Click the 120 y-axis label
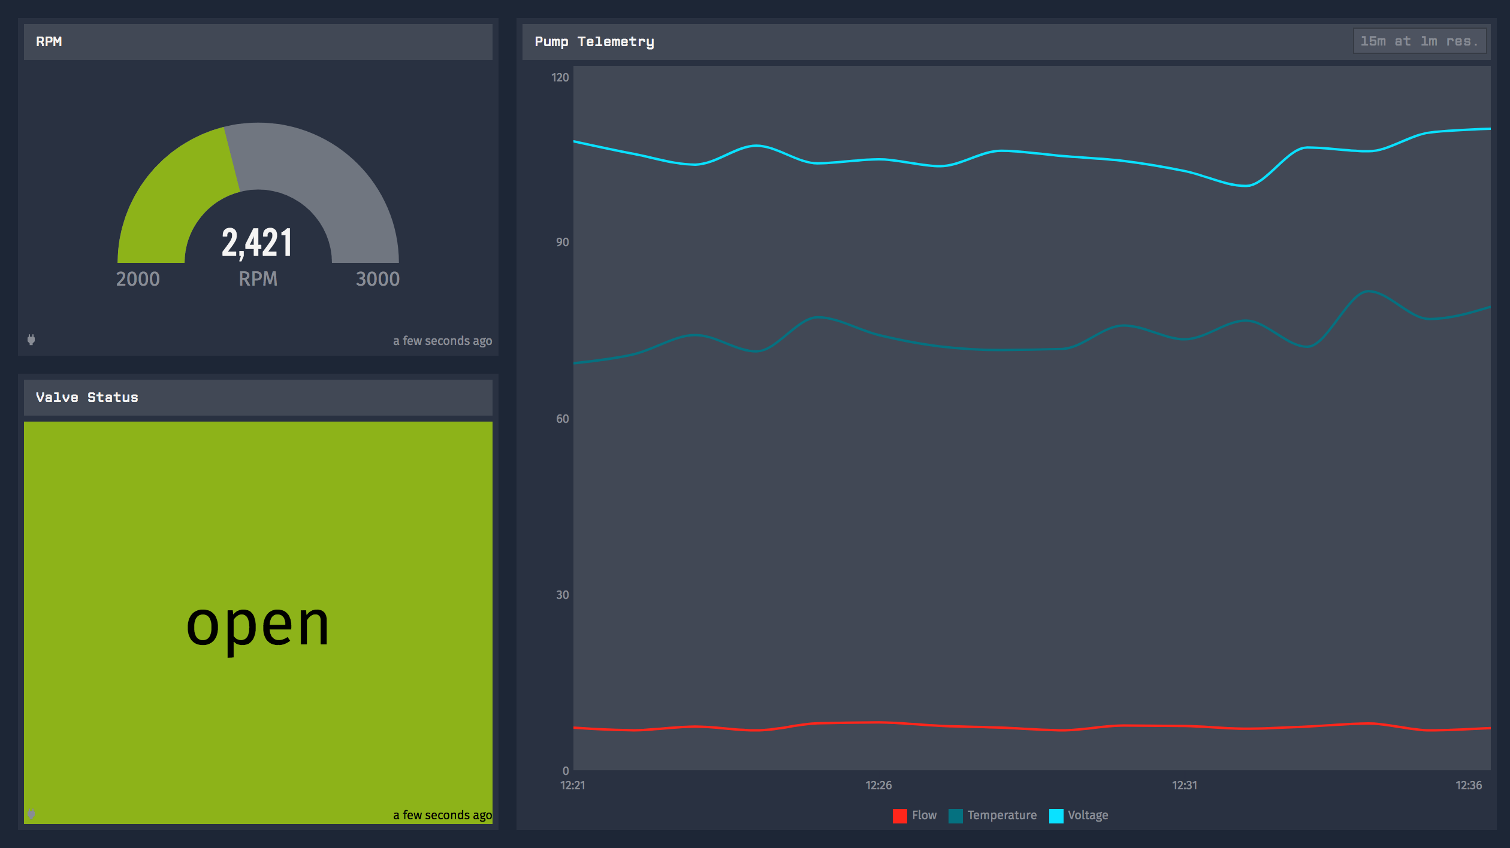 (560, 77)
